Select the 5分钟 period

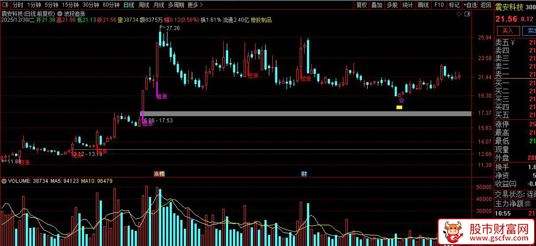click(x=52, y=5)
